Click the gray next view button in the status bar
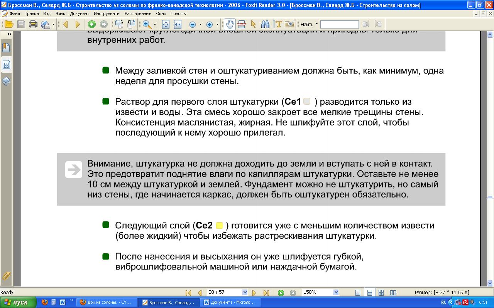 (293, 293)
